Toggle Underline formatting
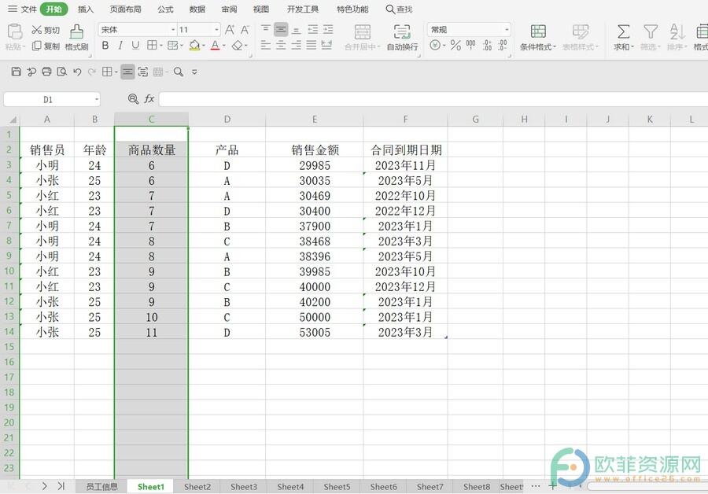This screenshot has height=494, width=708. click(135, 45)
